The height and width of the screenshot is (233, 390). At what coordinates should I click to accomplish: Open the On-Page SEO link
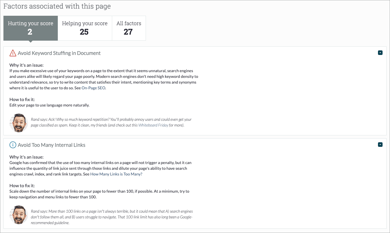tap(94, 88)
